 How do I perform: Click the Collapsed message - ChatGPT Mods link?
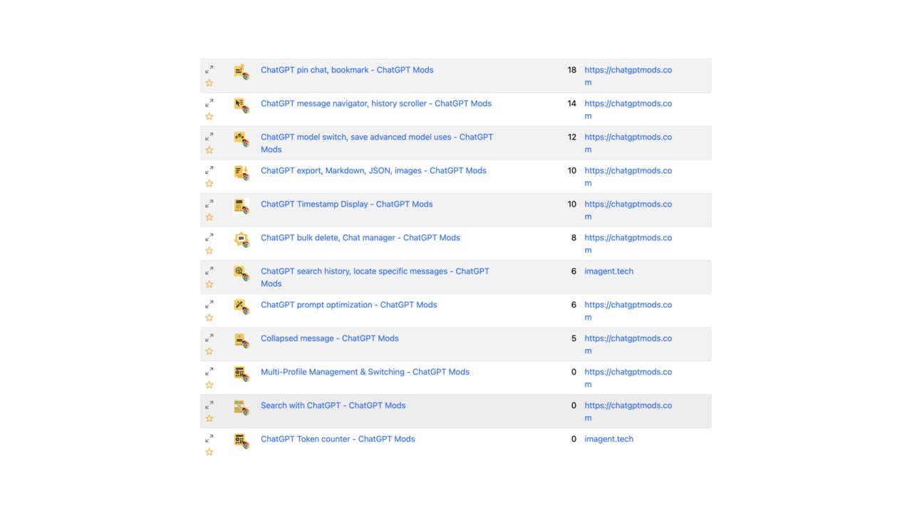[330, 338]
